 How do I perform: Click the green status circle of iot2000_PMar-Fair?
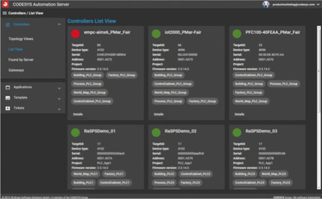(156, 34)
